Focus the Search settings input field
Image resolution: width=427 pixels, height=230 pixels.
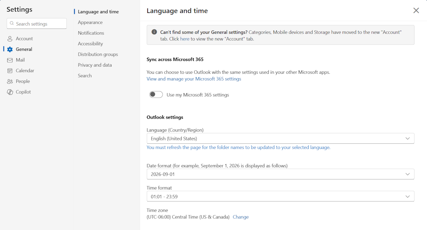pos(36,23)
